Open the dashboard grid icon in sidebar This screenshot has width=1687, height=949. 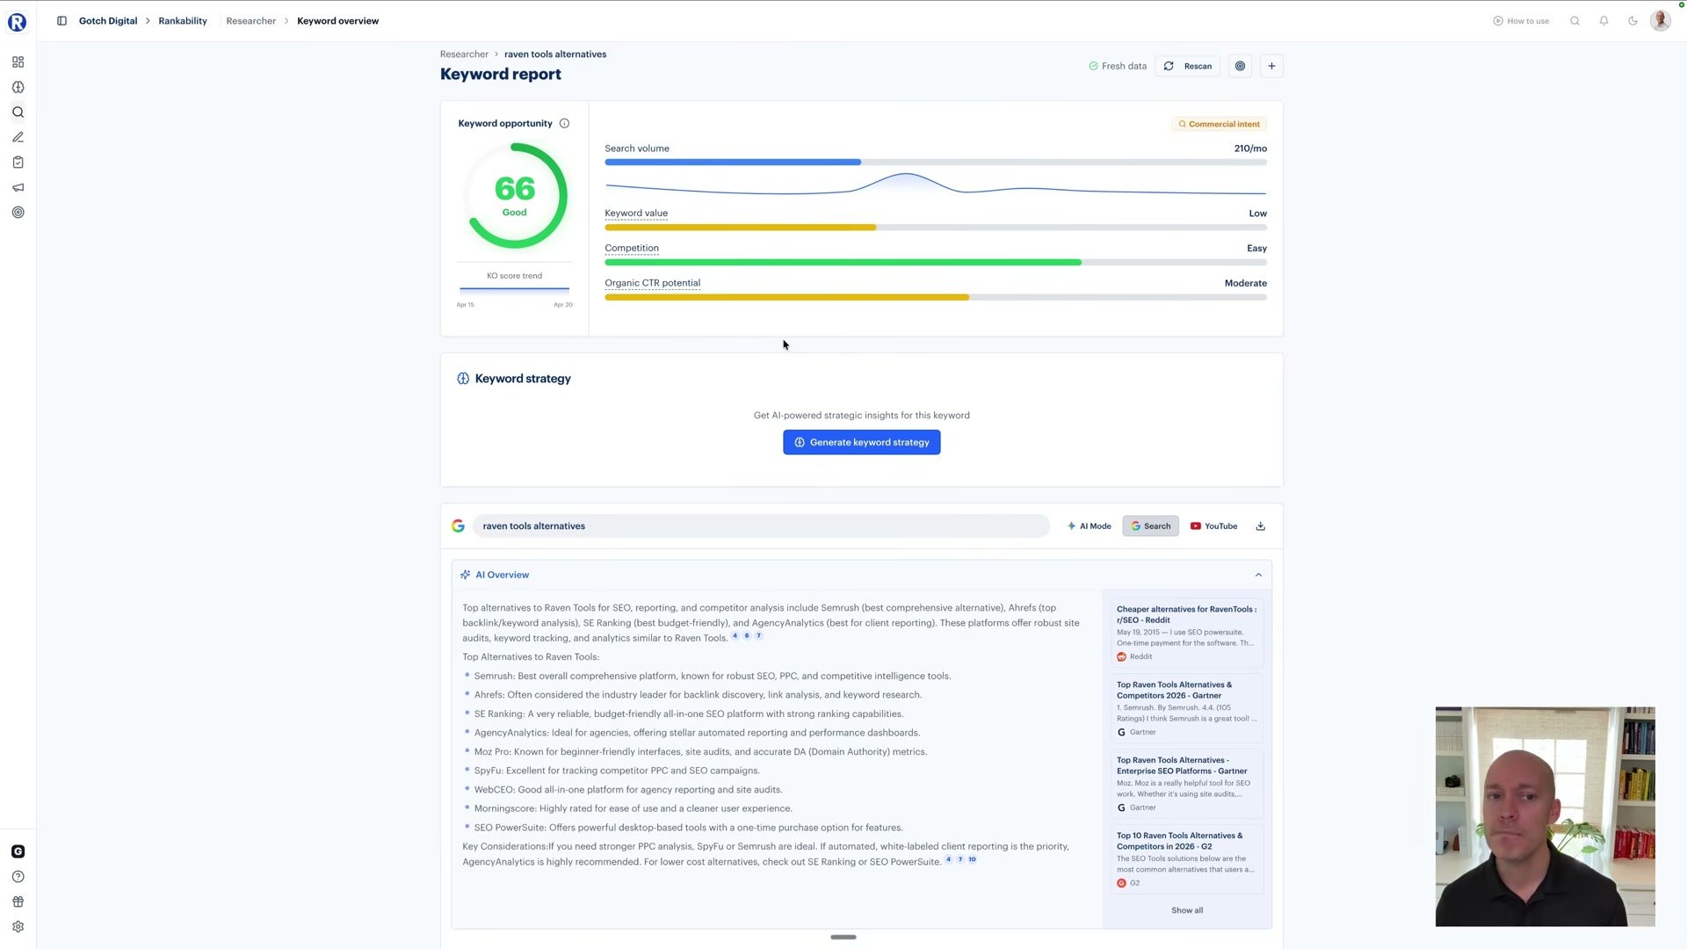(18, 62)
